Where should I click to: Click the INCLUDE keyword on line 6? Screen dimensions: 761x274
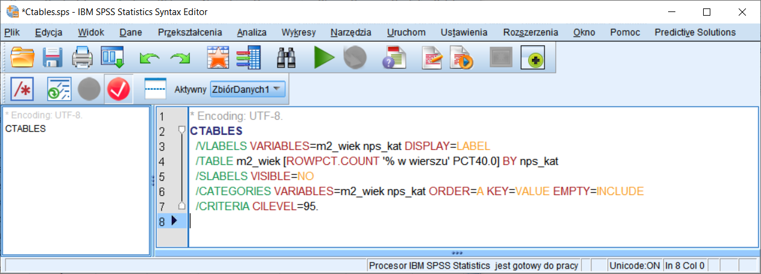coord(620,191)
